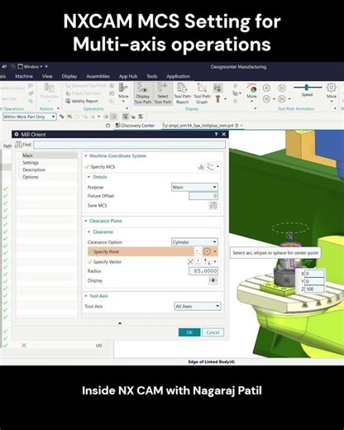Play tool path animation forward
The image size is (344, 430).
[x=281, y=88]
